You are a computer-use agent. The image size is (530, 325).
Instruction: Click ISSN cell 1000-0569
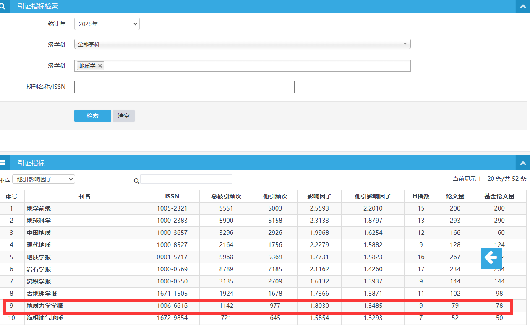172,269
